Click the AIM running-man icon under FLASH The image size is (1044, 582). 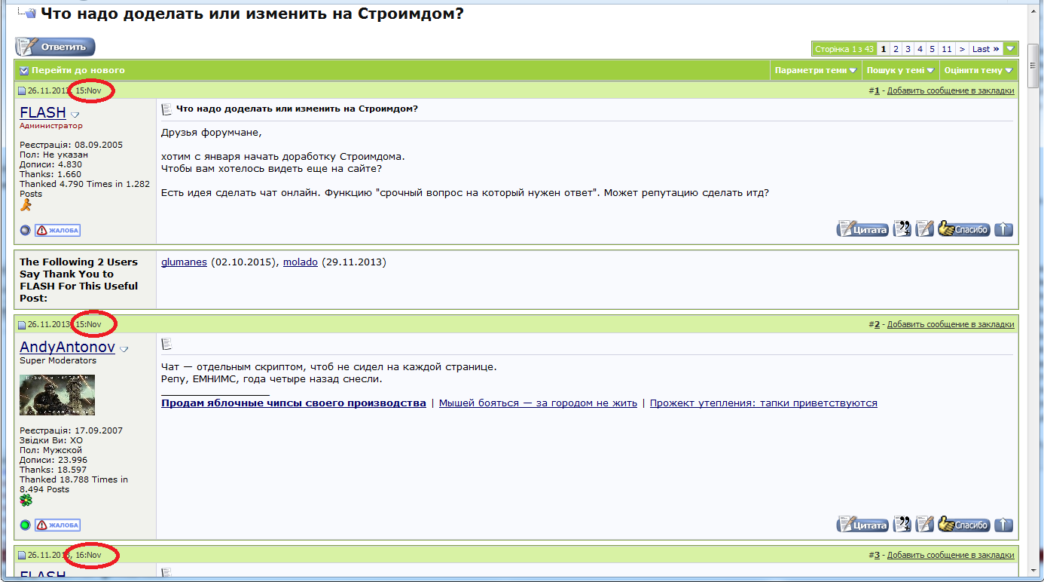tap(26, 204)
